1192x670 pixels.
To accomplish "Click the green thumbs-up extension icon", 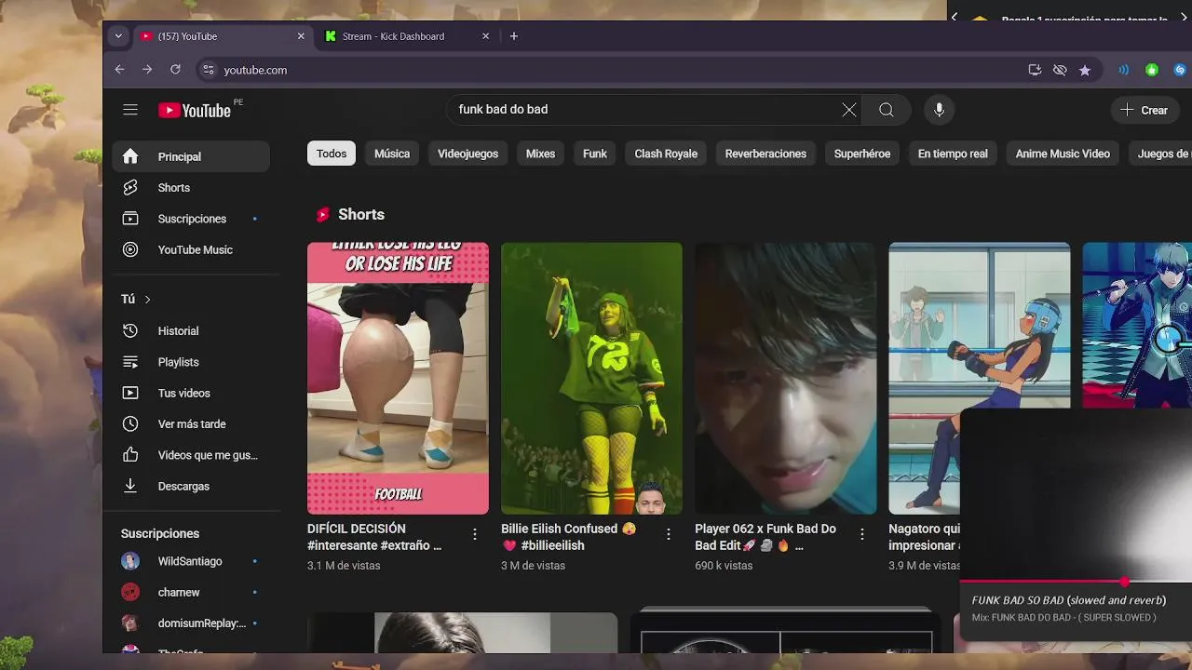I will pos(1152,70).
